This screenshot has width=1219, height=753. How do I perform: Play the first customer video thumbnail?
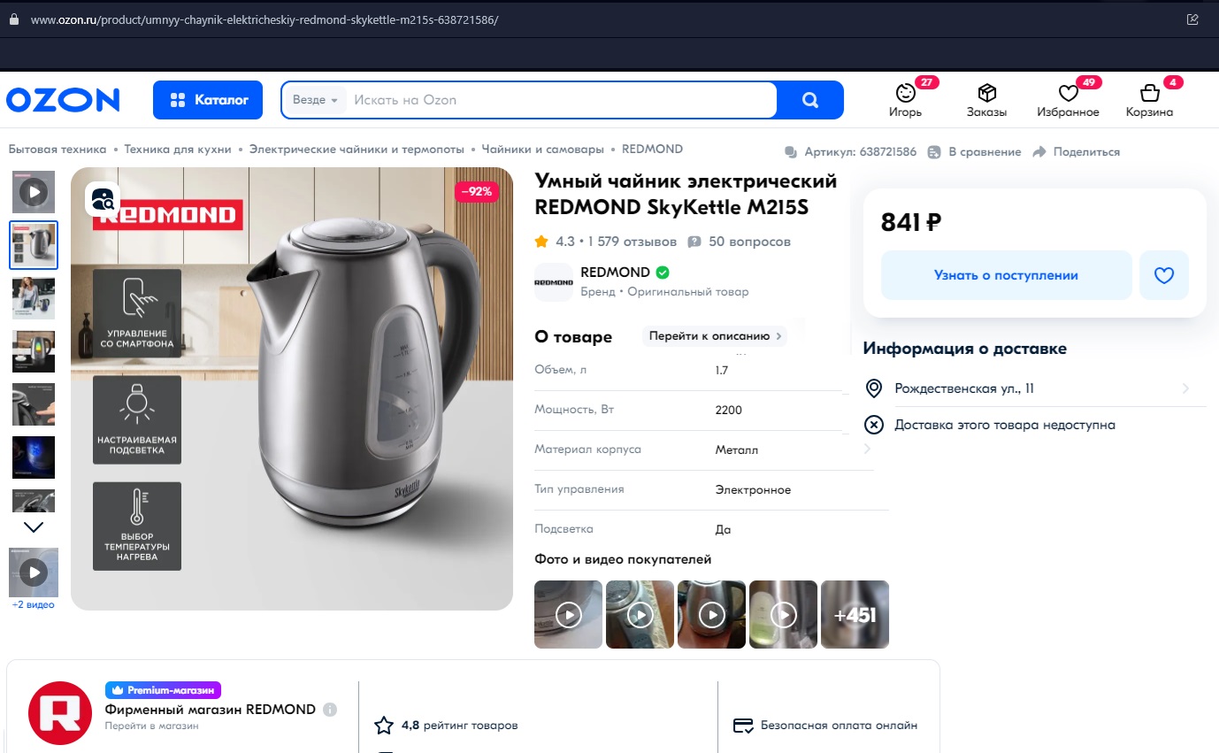pyautogui.click(x=568, y=614)
